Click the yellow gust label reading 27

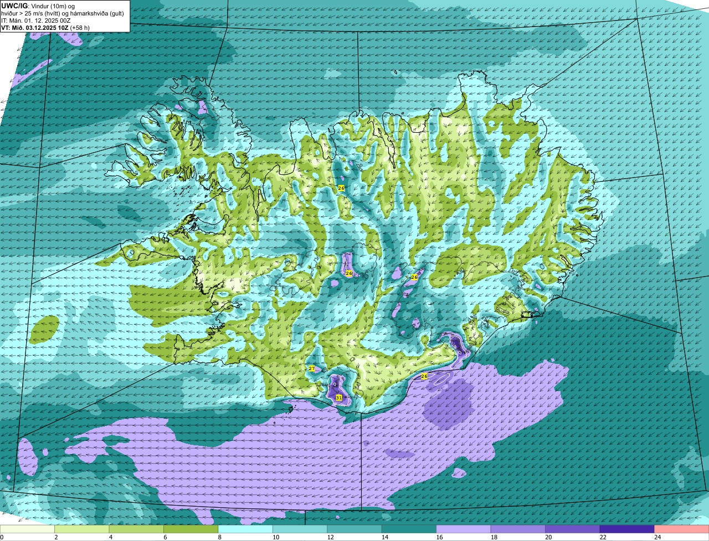(x=312, y=368)
